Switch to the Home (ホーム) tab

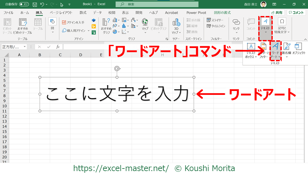pos(24,13)
